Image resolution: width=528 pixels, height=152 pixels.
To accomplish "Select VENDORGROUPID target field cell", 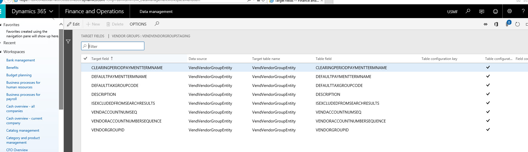I will pos(108,130).
